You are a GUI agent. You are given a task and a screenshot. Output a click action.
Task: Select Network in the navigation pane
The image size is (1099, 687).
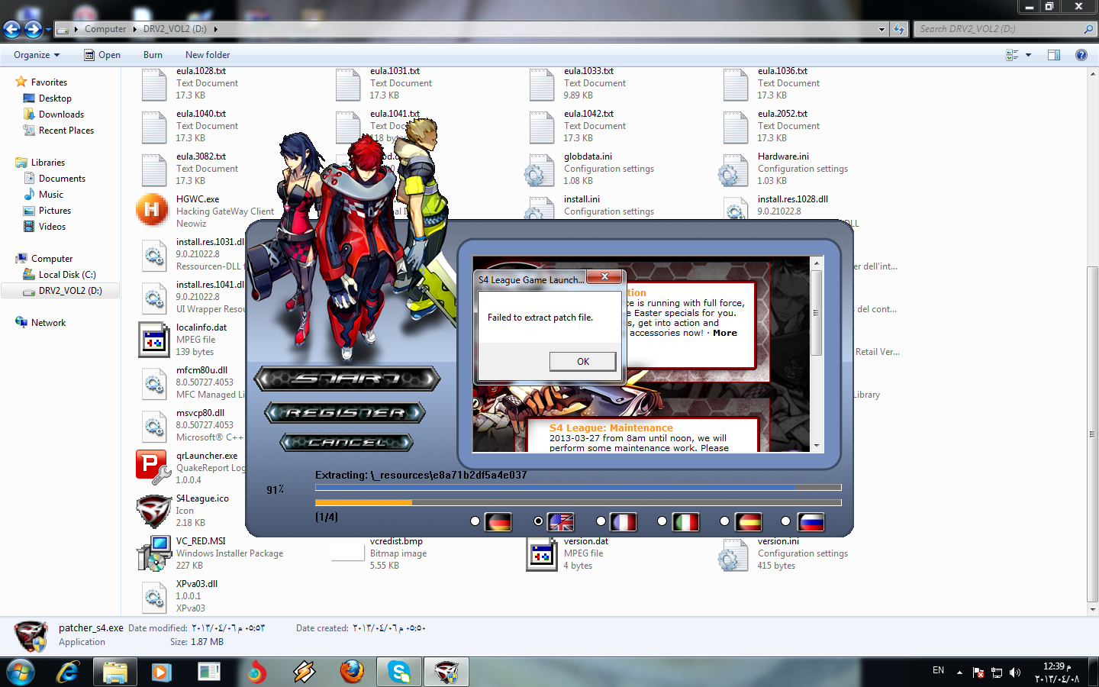[x=48, y=323]
